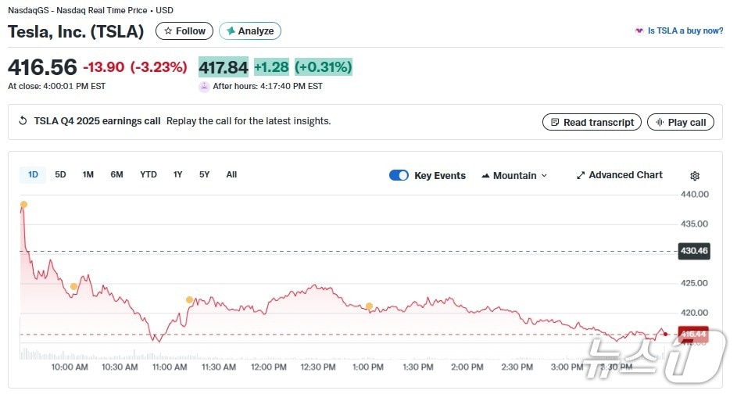Choose the All time range
This screenshot has width=737, height=394.
[x=231, y=175]
